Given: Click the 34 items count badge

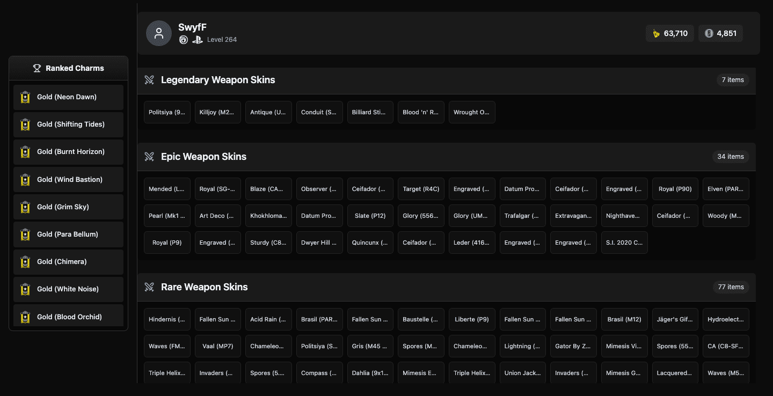Looking at the screenshot, I should tap(731, 157).
